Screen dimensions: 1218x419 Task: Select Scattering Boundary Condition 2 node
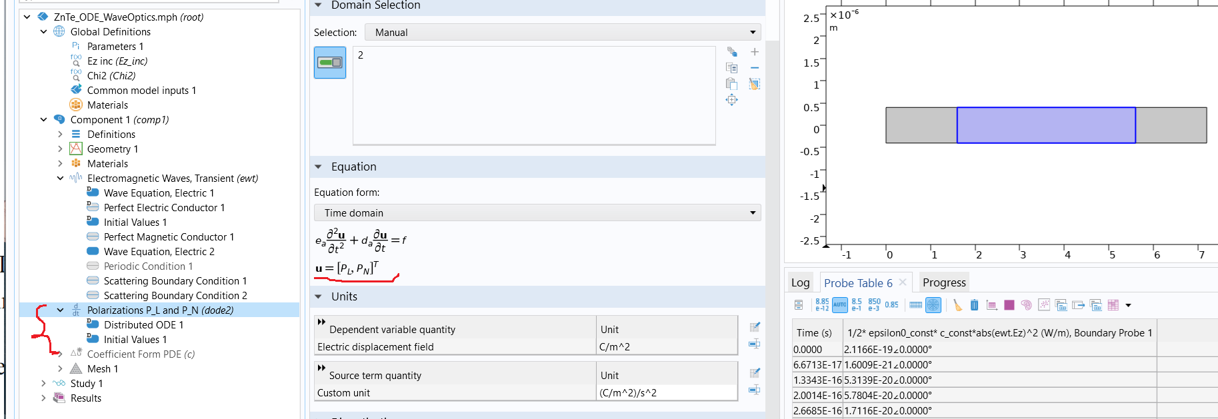175,296
